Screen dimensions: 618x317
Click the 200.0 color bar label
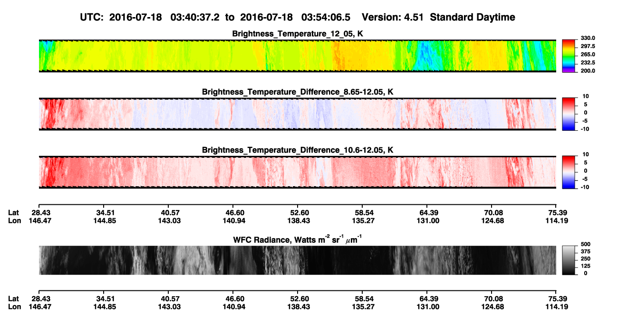click(x=588, y=71)
